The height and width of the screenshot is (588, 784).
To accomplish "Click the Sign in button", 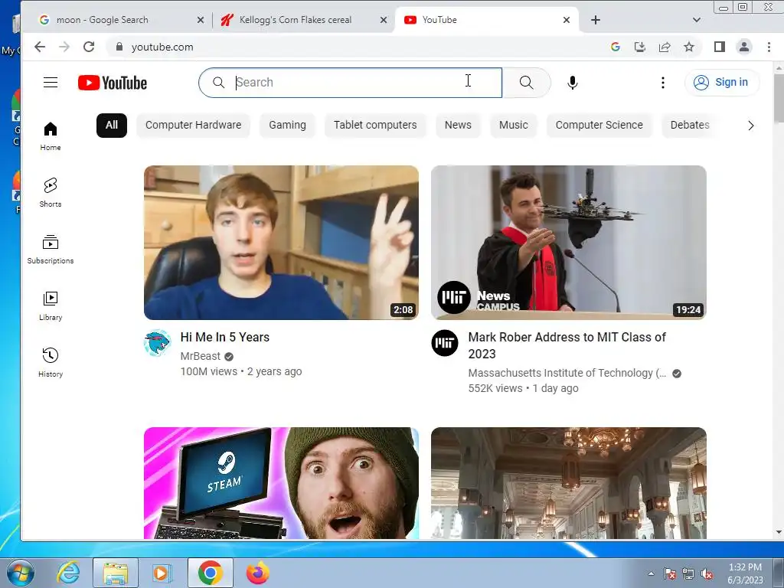I will point(721,83).
